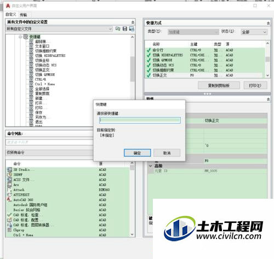Click green check beside 切换正交 shortcut row
The width and height of the screenshot is (274, 259).
coord(149,75)
